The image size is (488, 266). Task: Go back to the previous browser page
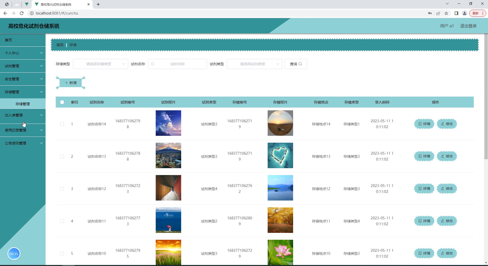coord(5,13)
